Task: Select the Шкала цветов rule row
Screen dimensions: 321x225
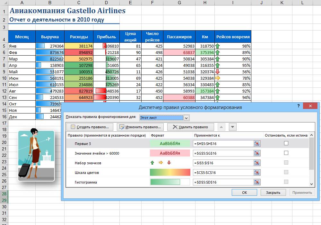Action: pyautogui.click(x=187, y=172)
